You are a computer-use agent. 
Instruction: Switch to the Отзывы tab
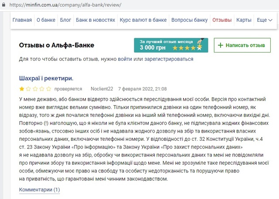pos(222,20)
